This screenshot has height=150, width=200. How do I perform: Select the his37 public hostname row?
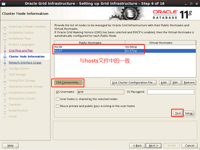(90, 51)
